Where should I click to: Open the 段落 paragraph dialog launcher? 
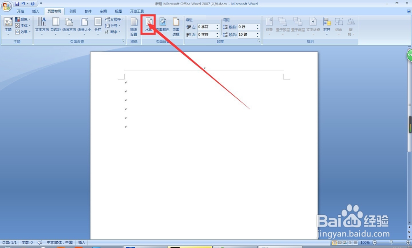click(259, 41)
